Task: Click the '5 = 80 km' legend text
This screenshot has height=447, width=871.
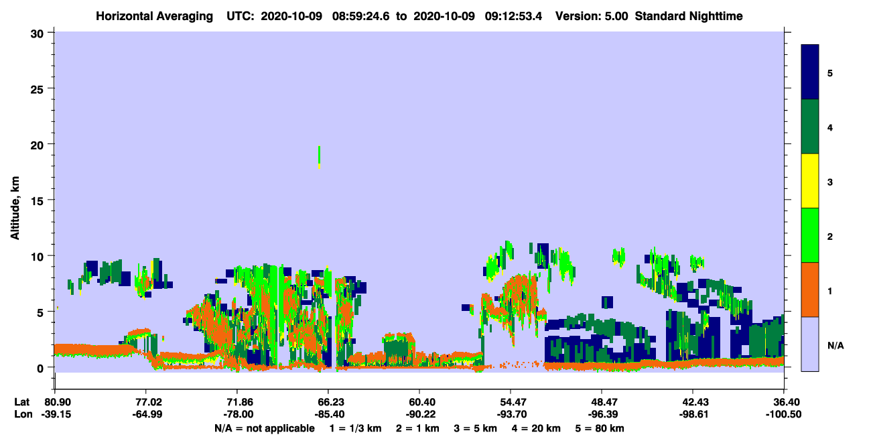Action: point(600,428)
